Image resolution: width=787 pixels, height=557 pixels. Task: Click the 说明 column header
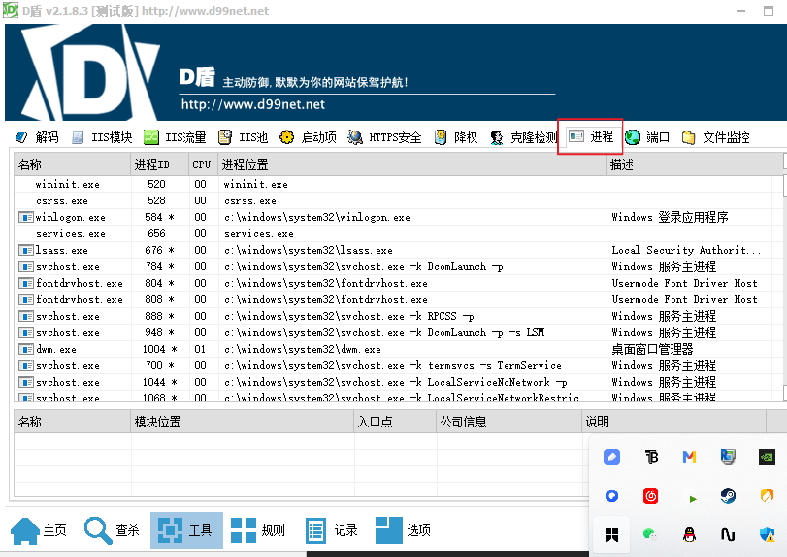pos(674,422)
